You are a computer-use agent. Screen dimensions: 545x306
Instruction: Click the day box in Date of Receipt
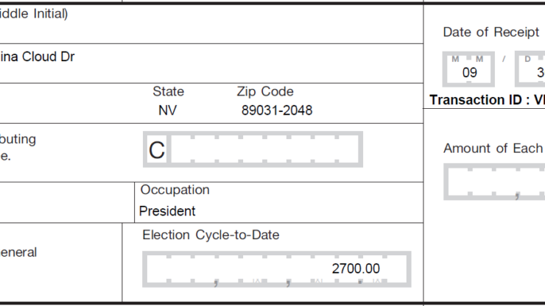[532, 71]
